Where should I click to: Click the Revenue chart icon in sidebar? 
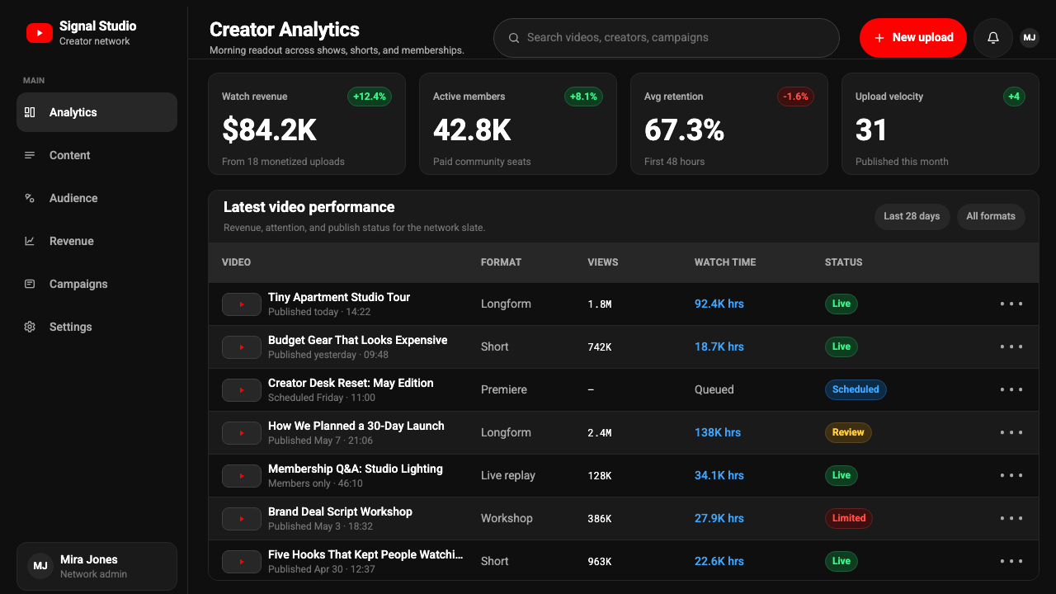pos(30,241)
